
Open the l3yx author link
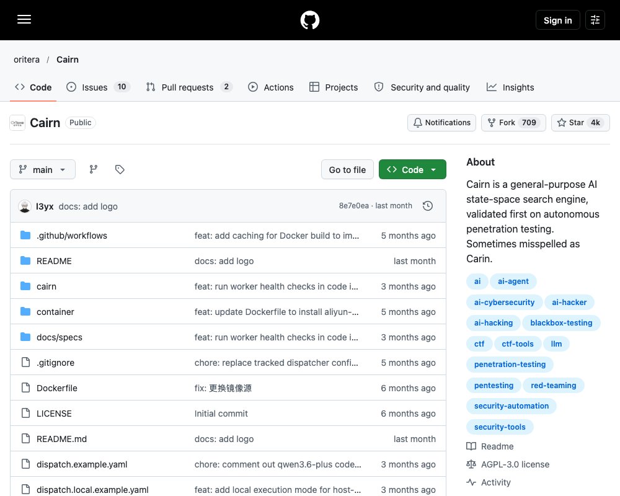coord(45,206)
